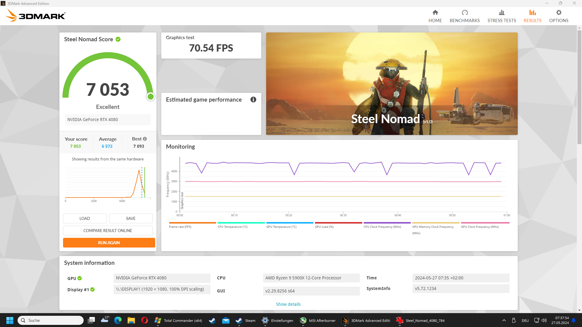582x327 pixels.
Task: Click the scrollbar down arrow
Action: coord(579,310)
